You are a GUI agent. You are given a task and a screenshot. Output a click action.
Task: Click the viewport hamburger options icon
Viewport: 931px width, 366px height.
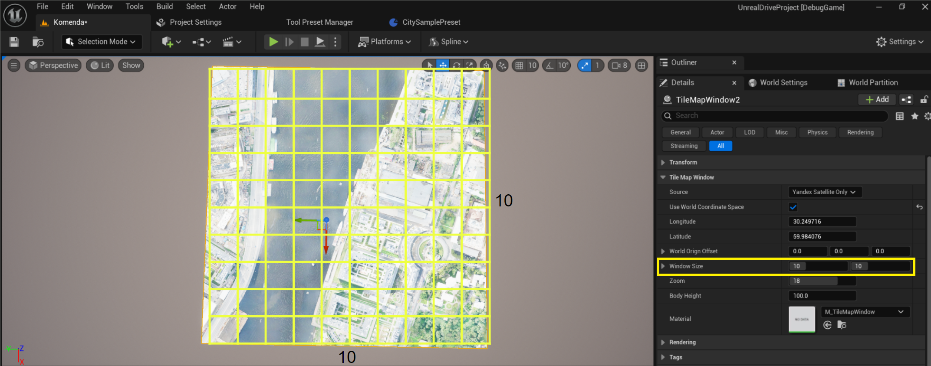click(14, 65)
